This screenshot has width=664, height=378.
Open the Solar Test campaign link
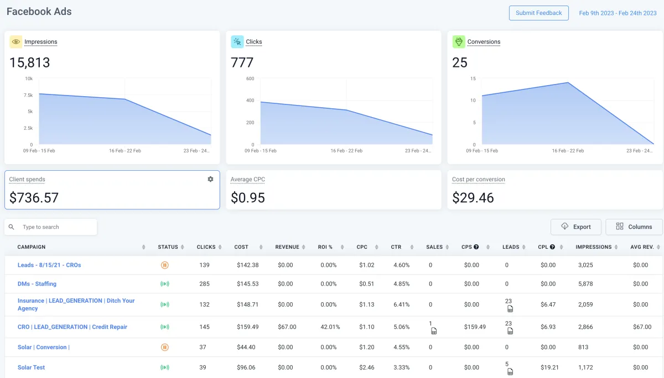(31, 368)
